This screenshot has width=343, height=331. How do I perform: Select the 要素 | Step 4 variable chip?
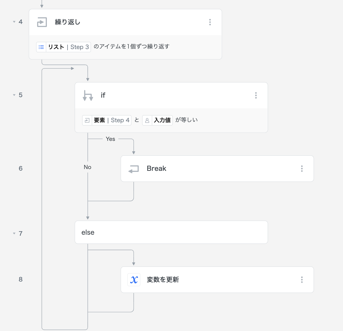(107, 120)
